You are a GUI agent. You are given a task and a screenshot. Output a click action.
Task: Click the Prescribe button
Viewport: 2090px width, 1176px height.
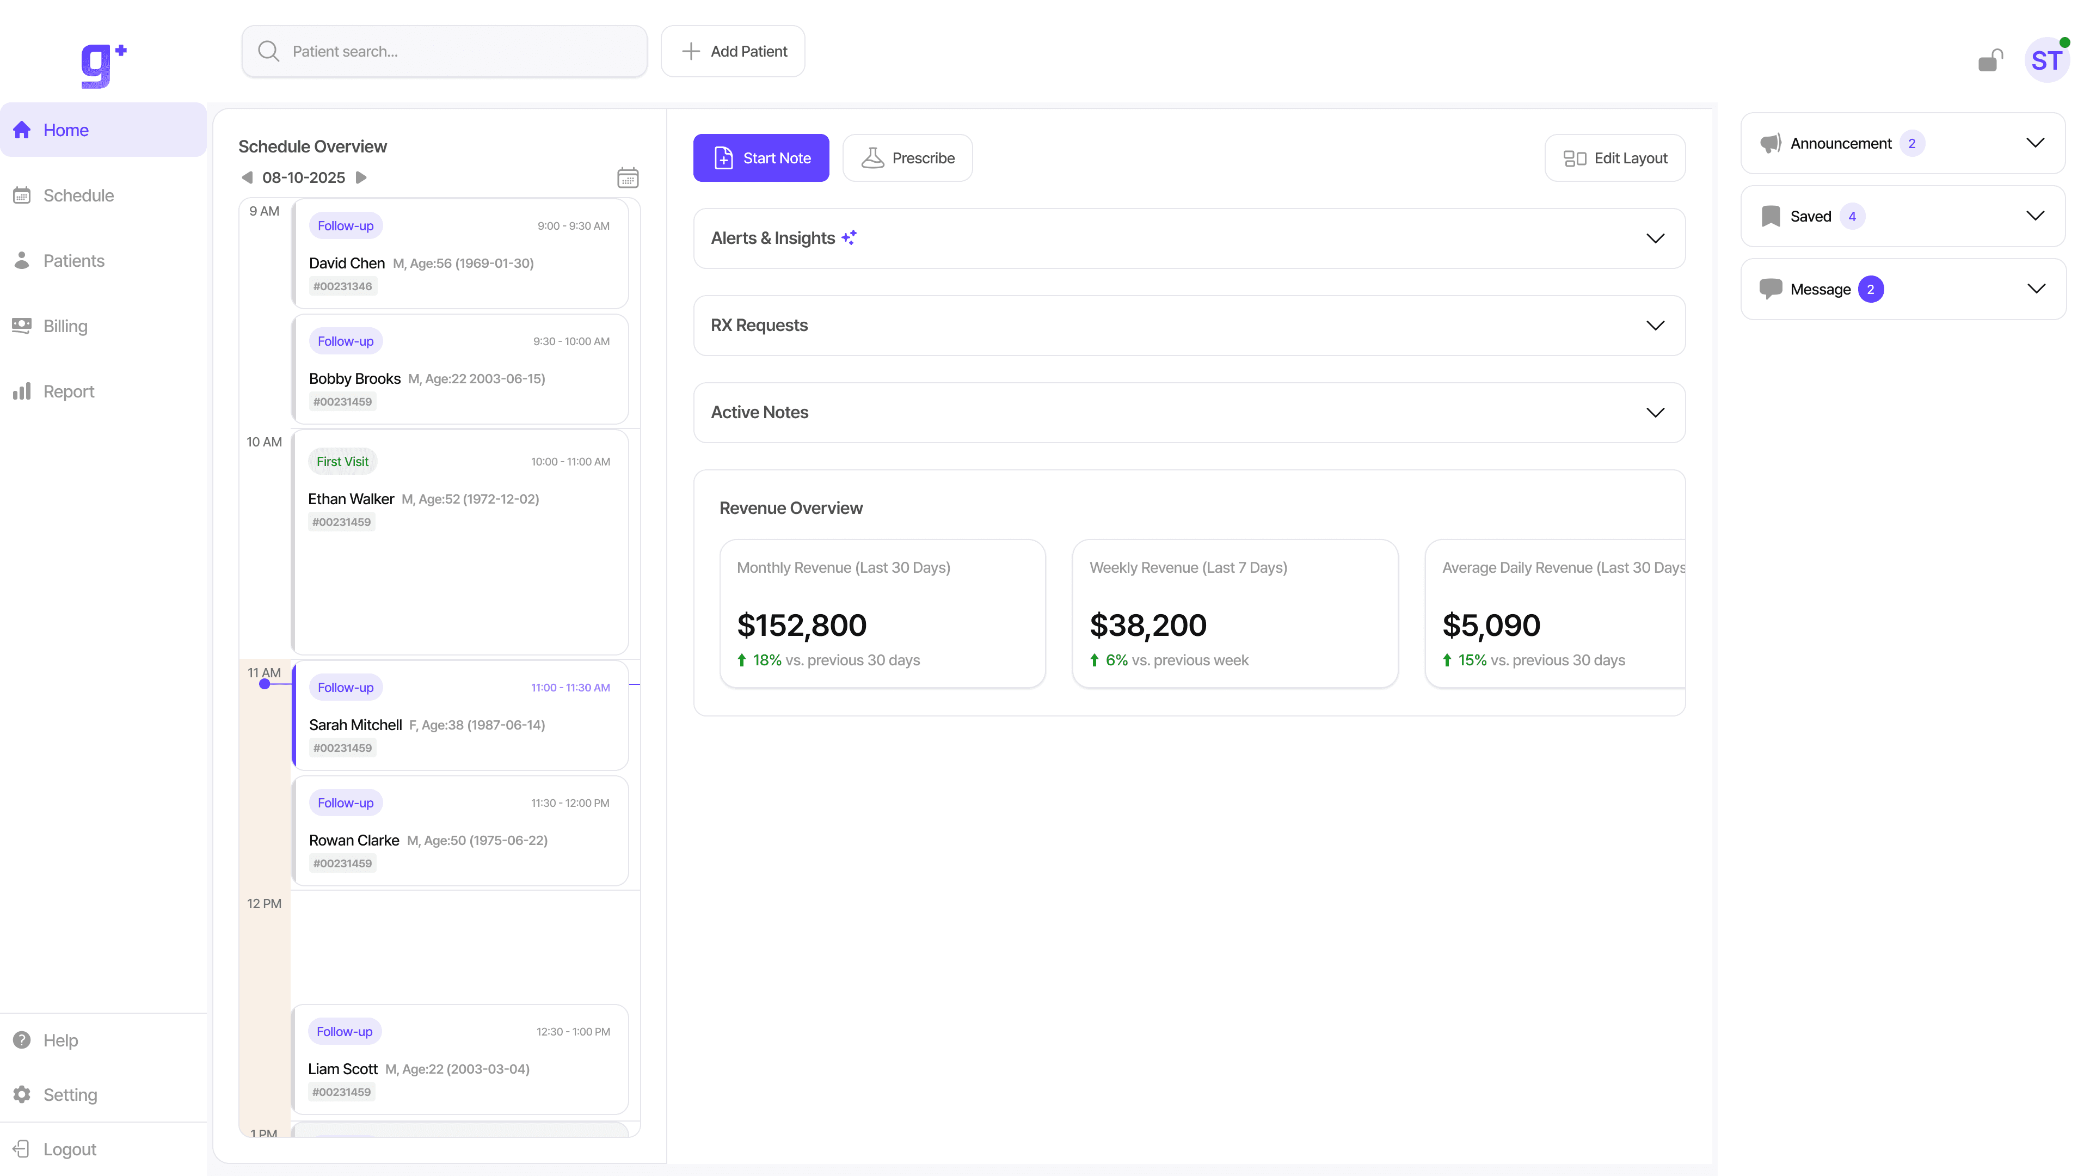907,158
